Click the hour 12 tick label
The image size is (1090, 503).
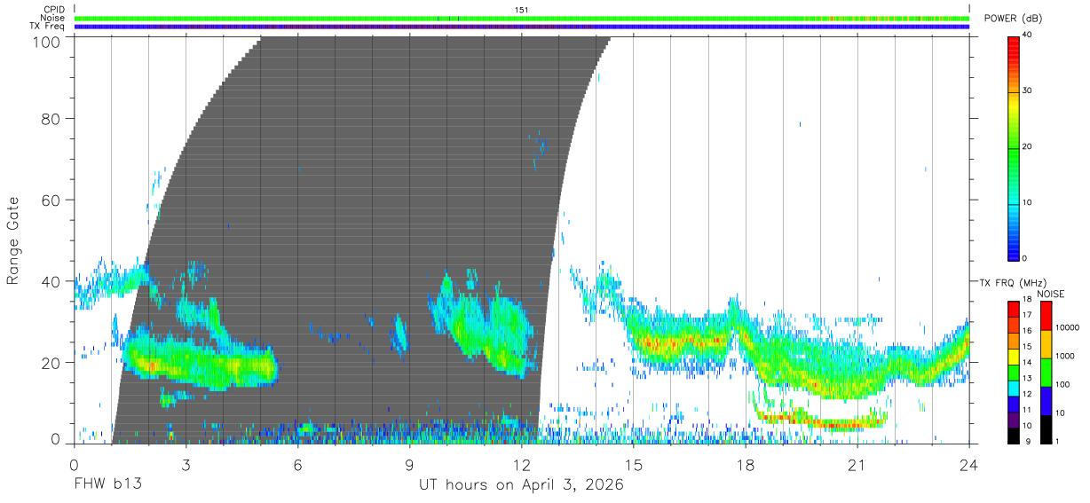(522, 464)
